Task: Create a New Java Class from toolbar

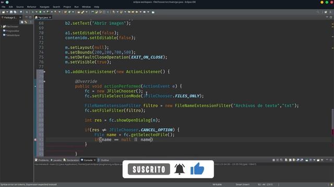Action: [69, 12]
